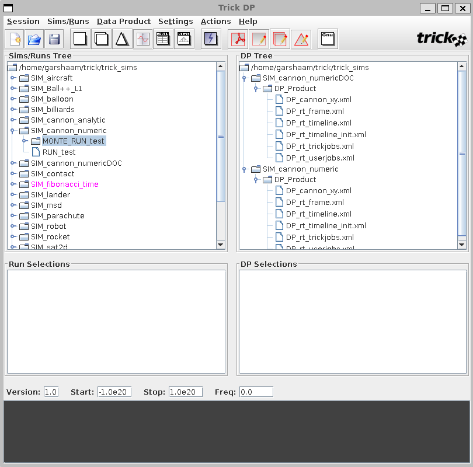
Task: Collapse SIM_cannon_numericDOC in the DP Tree
Action: [244, 78]
